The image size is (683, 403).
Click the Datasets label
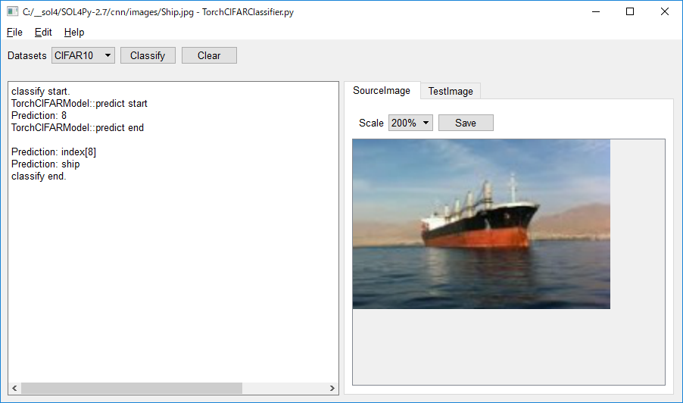[x=27, y=56]
